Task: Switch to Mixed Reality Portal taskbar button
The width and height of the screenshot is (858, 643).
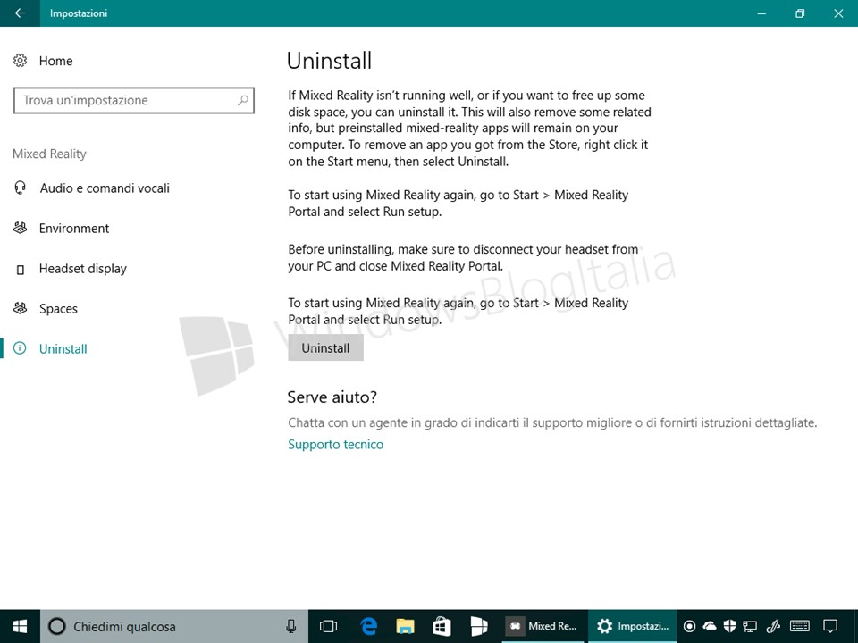Action: pos(544,627)
